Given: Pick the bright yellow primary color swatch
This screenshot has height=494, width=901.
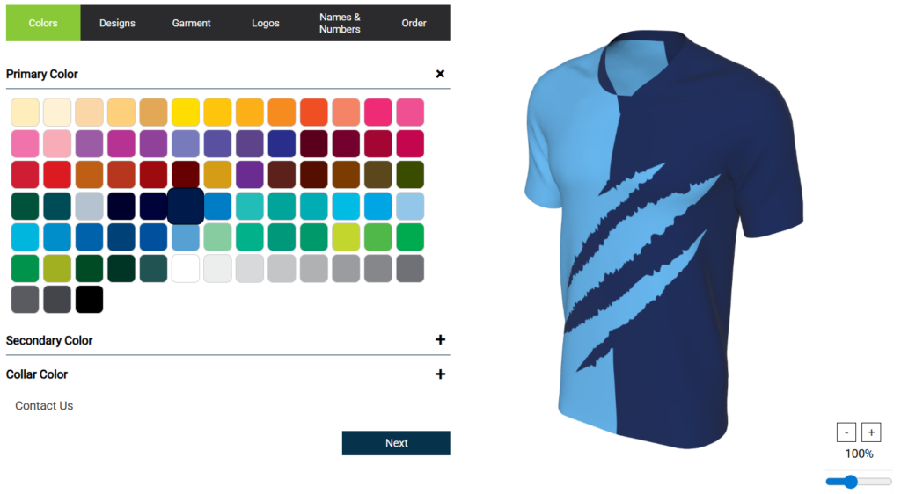Looking at the screenshot, I should point(186,112).
